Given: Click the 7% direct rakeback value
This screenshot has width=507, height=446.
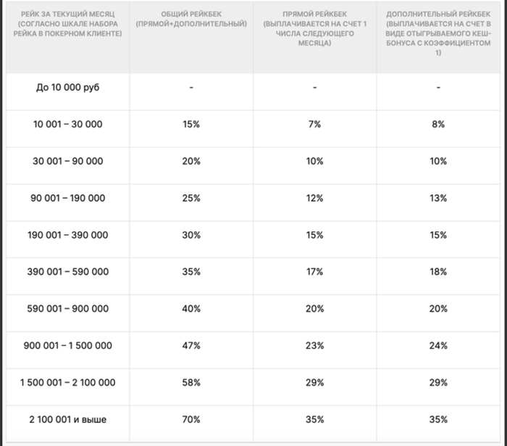Looking at the screenshot, I should [x=314, y=124].
